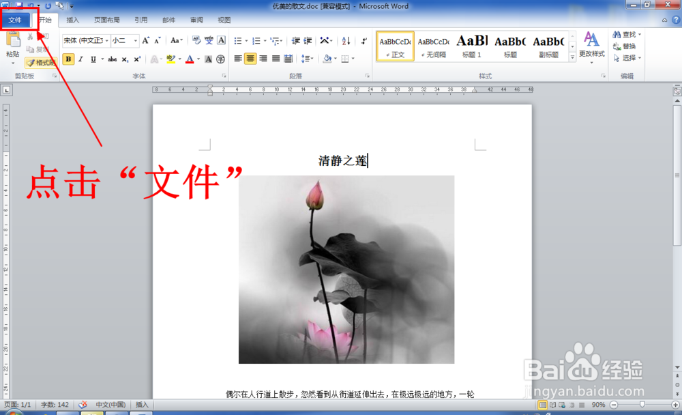Click the 插入 status bar indicator
This screenshot has width=682, height=415.
tap(140, 405)
